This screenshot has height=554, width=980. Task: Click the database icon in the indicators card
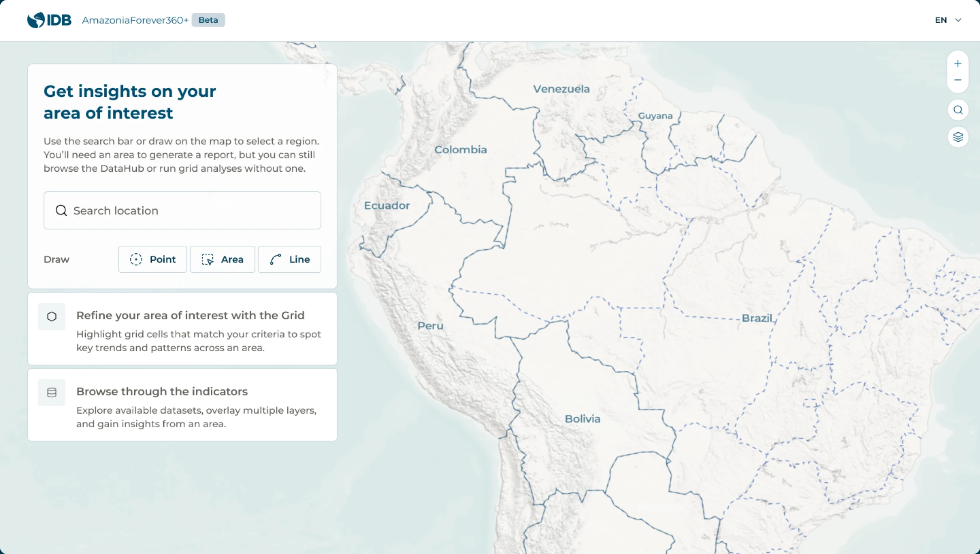click(x=51, y=392)
